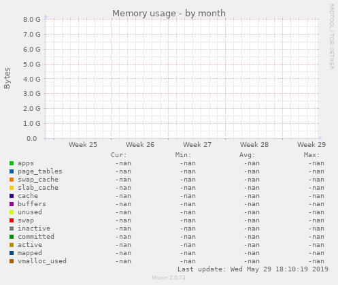Viewport: 338px width, 285px height.
Task: Click the '2.0 G' y-axis tick
Action: (32, 109)
